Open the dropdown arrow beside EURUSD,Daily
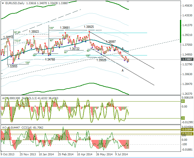194x158 pixels. tap(3, 3)
